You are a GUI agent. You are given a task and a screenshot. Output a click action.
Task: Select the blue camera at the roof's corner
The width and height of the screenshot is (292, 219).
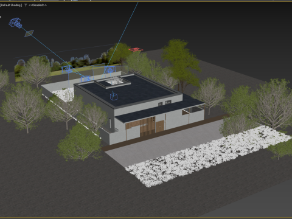click(x=86, y=78)
